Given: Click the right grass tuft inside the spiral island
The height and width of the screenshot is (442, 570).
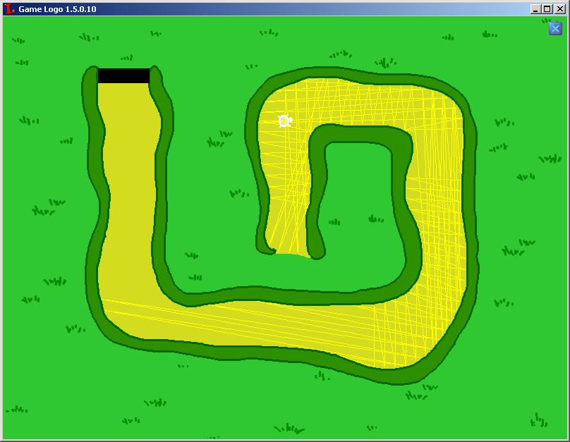Looking at the screenshot, I should click(375, 219).
